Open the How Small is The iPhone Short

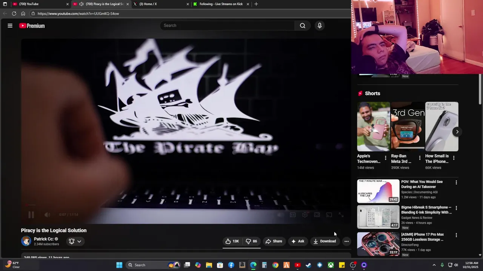coord(442,126)
